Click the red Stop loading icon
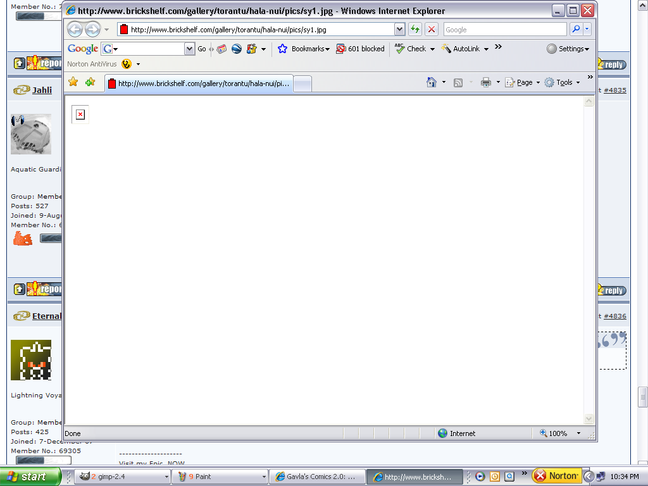648x486 pixels. [x=431, y=29]
